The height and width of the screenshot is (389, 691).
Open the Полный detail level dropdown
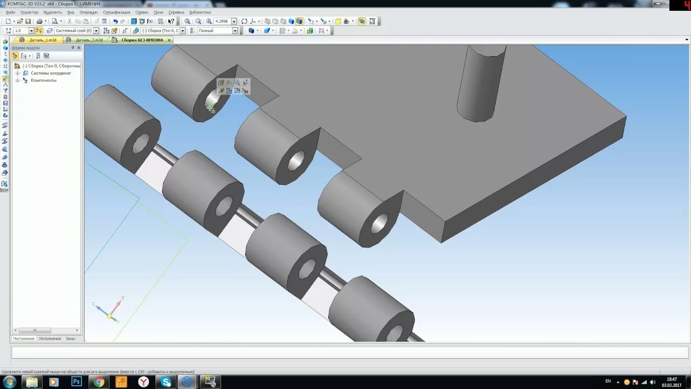click(235, 30)
